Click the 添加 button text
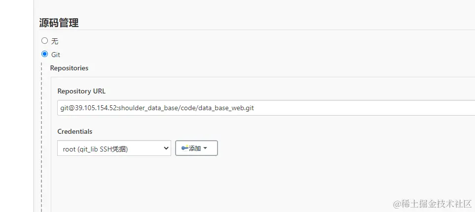Image resolution: width=475 pixels, height=212 pixels. (x=195, y=148)
